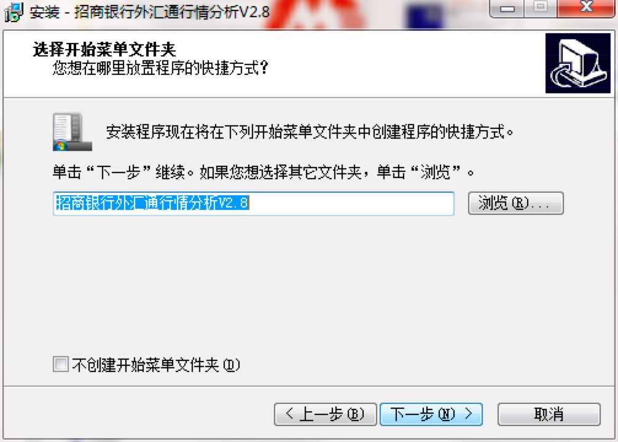Click the greyed-out maximize button
This screenshot has height=442, width=618.
541,7
